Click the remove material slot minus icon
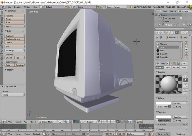 (x=186, y=46)
